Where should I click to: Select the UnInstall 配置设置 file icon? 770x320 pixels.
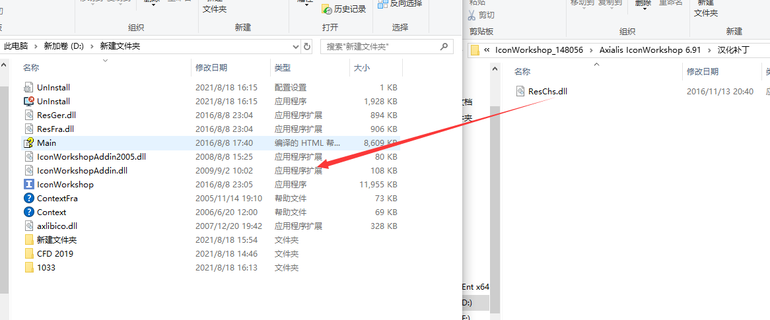pyautogui.click(x=28, y=88)
